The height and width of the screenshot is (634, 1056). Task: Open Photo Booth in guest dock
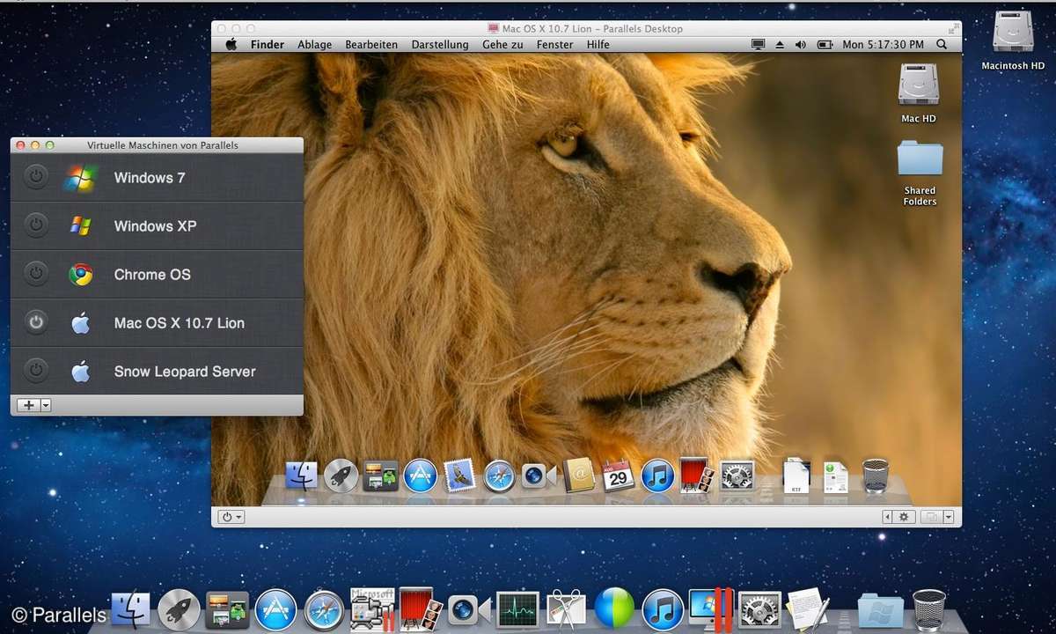tap(696, 475)
